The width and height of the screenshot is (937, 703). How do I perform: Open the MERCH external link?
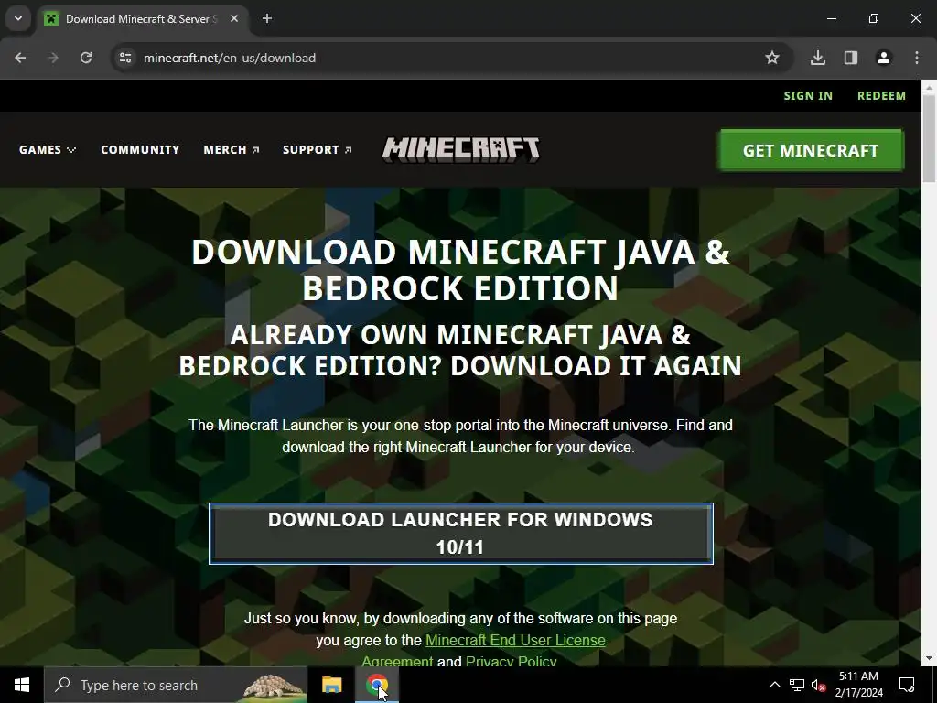click(x=232, y=149)
